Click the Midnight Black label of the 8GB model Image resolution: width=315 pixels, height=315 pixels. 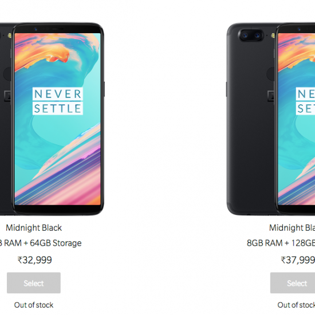292,228
